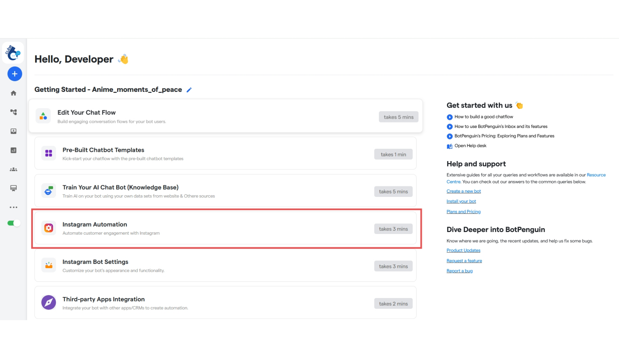Open the Instagram Automation title
Image resolution: width=619 pixels, height=358 pixels.
point(95,224)
